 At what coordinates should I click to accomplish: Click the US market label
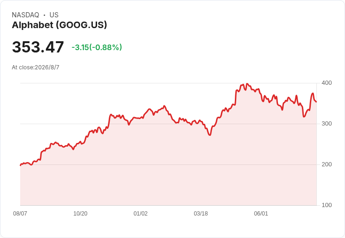(54, 15)
